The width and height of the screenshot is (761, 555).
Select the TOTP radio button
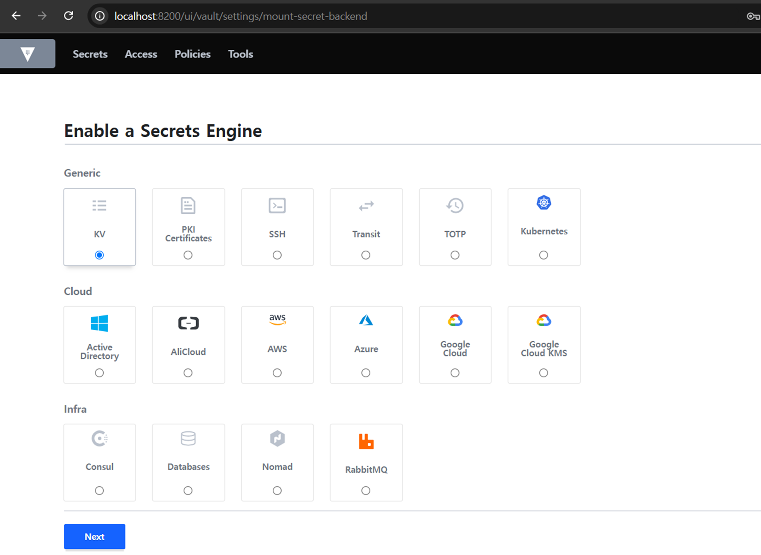pos(455,255)
